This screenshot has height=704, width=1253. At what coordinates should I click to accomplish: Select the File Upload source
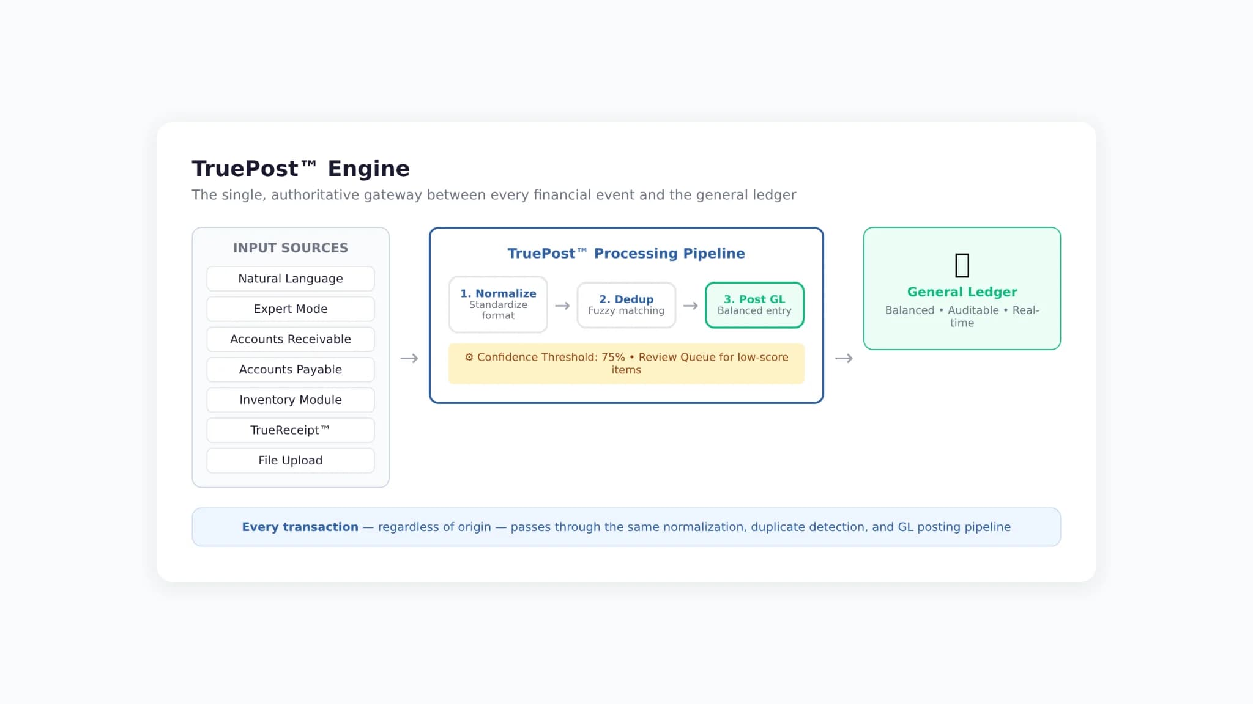tap(291, 460)
